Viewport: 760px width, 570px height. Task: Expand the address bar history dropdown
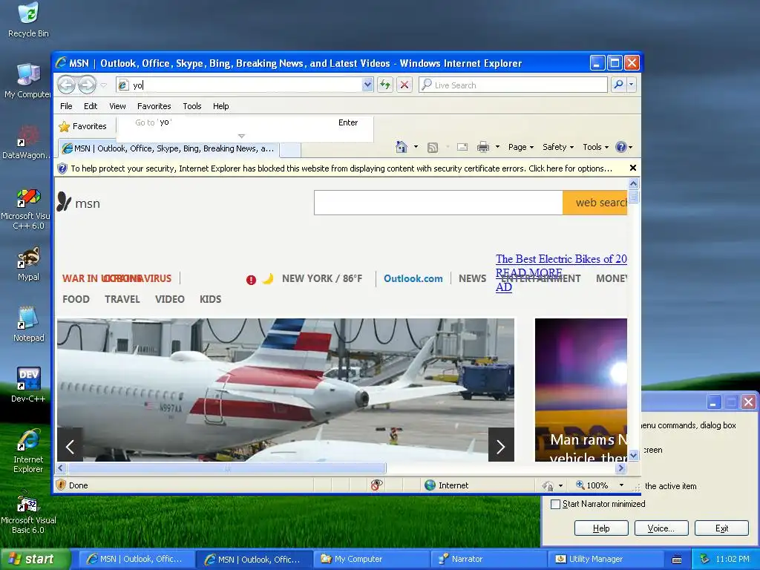367,85
